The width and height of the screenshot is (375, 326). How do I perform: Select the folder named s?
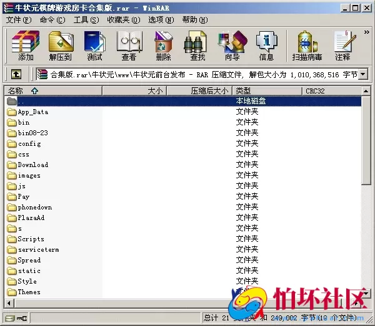[x=183, y=229]
